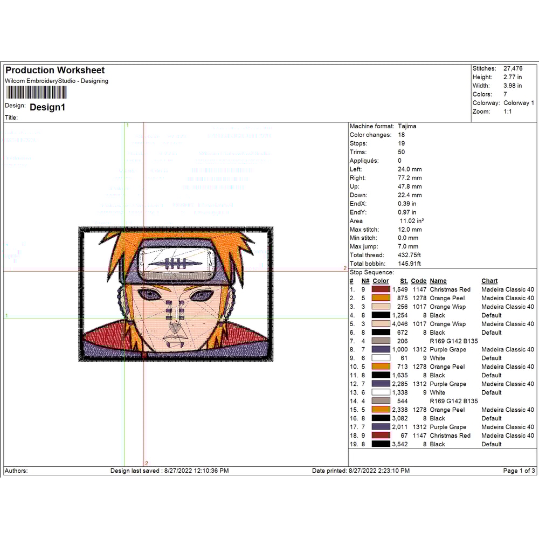Select the Purple Grape swatch in row 8
The width and height of the screenshot is (539, 539).
(381, 349)
